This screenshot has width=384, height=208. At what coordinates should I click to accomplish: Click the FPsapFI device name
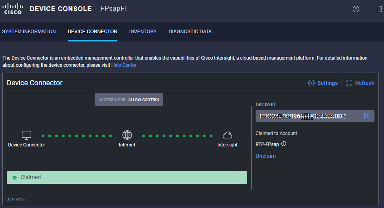pyautogui.click(x=114, y=9)
